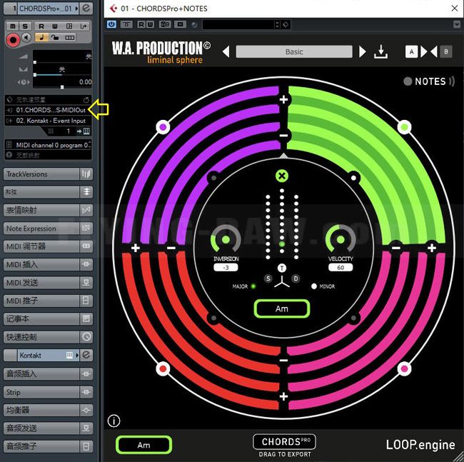Image resolution: width=464 pixels, height=462 pixels.
Task: Click the plus button between red and pink arcs
Action: [x=283, y=396]
